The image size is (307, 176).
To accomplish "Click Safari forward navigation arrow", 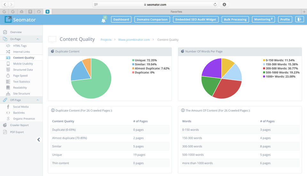I will pyautogui.click(x=12, y=4).
